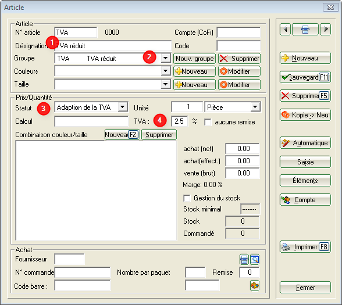Click the TVA percentage input field
342x305 pixels.
click(179, 121)
